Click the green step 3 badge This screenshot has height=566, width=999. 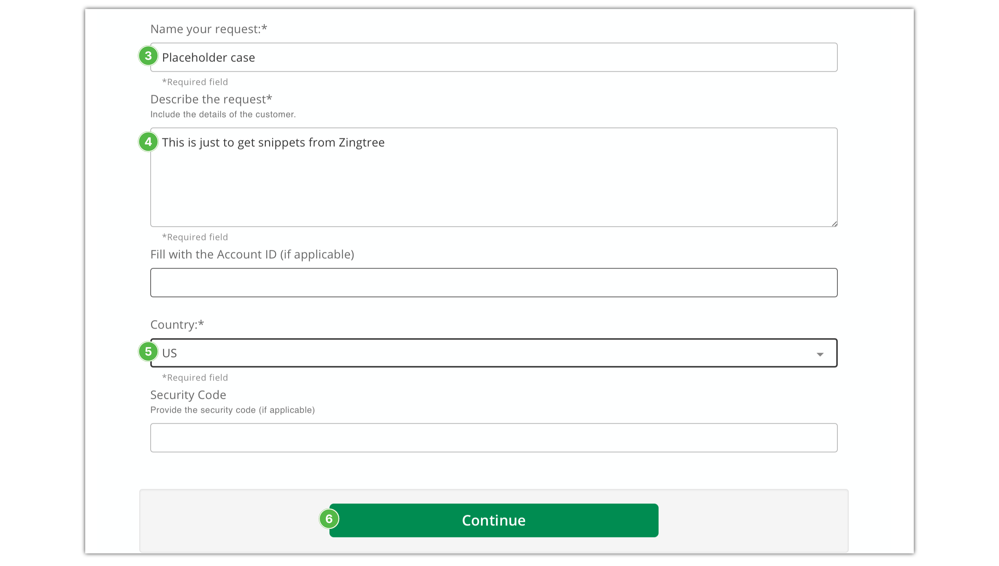tap(148, 56)
